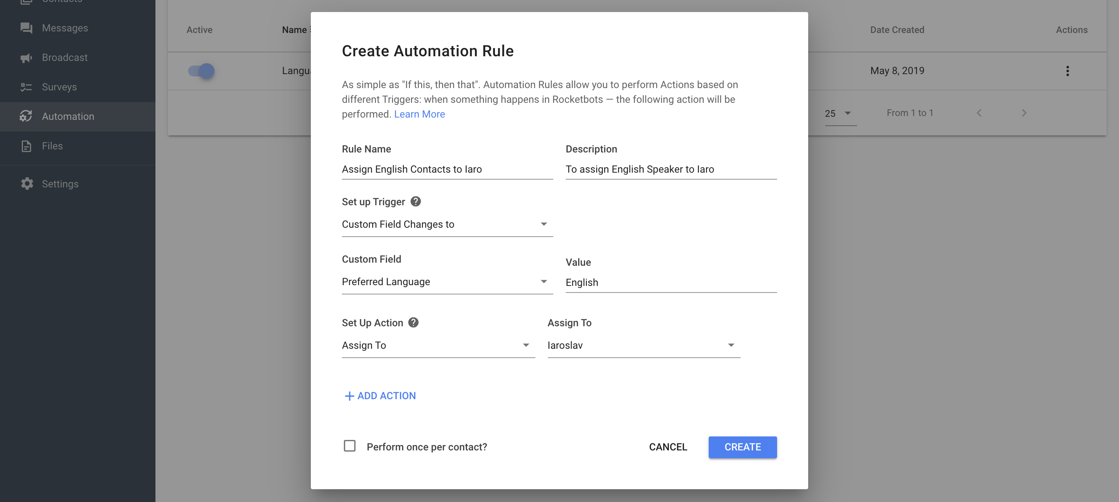The image size is (1119, 502).
Task: Edit the Rule Name input field
Action: coord(448,169)
